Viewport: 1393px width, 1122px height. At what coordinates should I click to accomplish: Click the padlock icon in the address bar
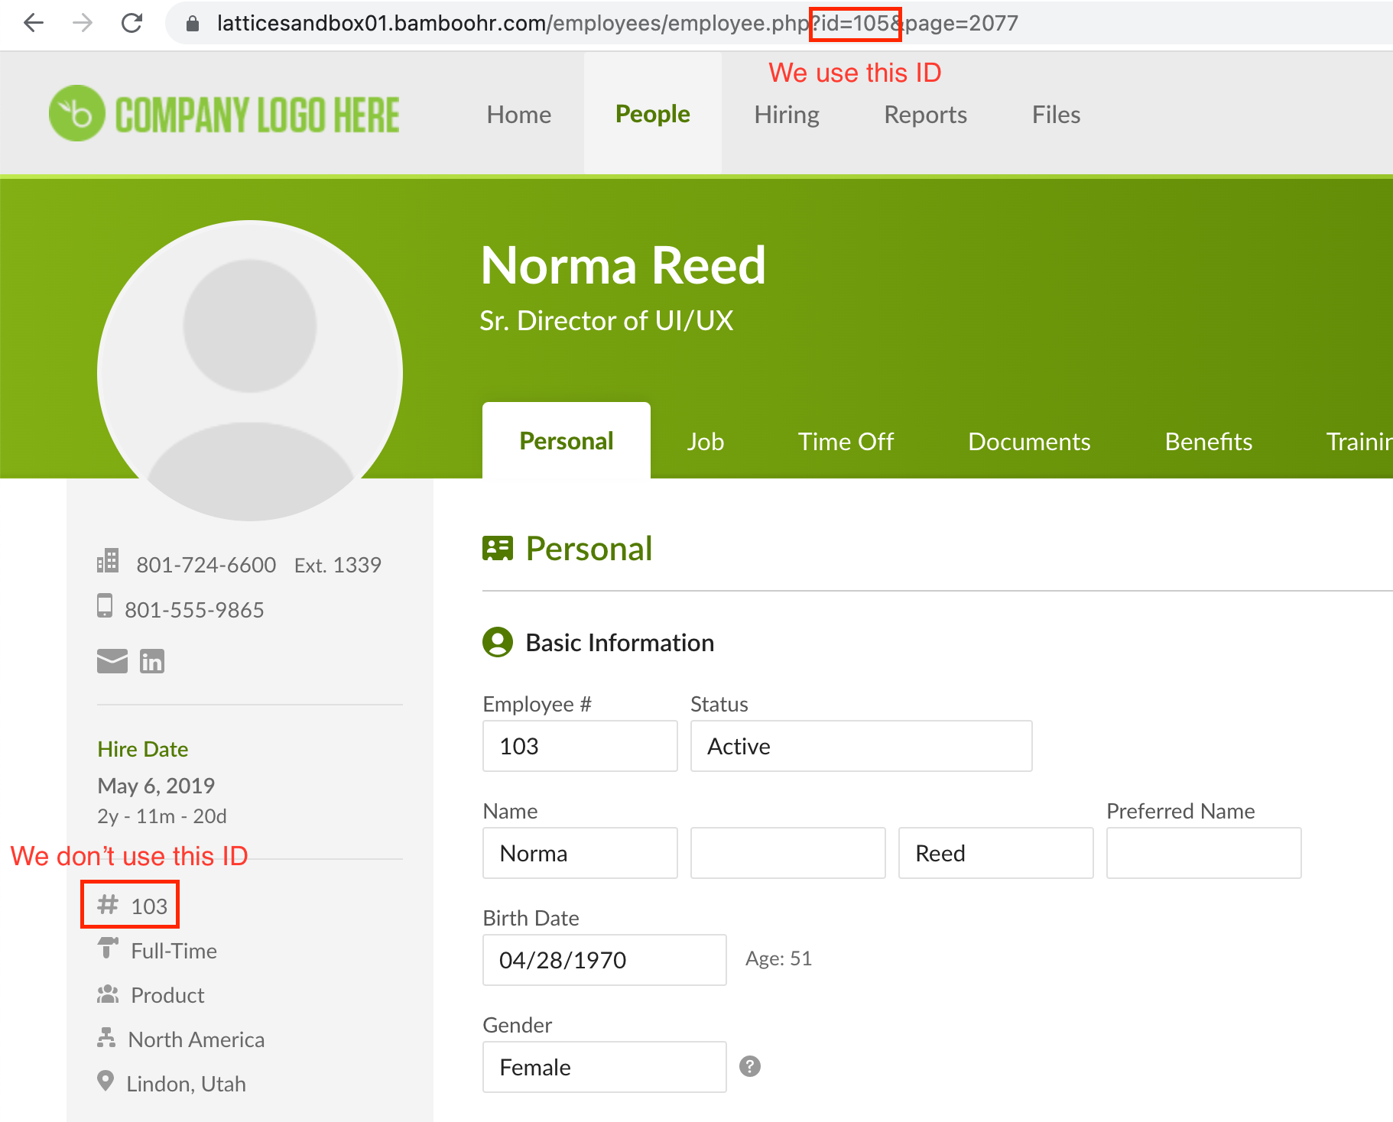tap(191, 24)
